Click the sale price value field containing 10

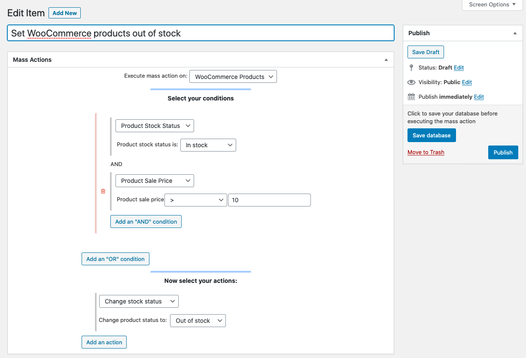tap(269, 200)
